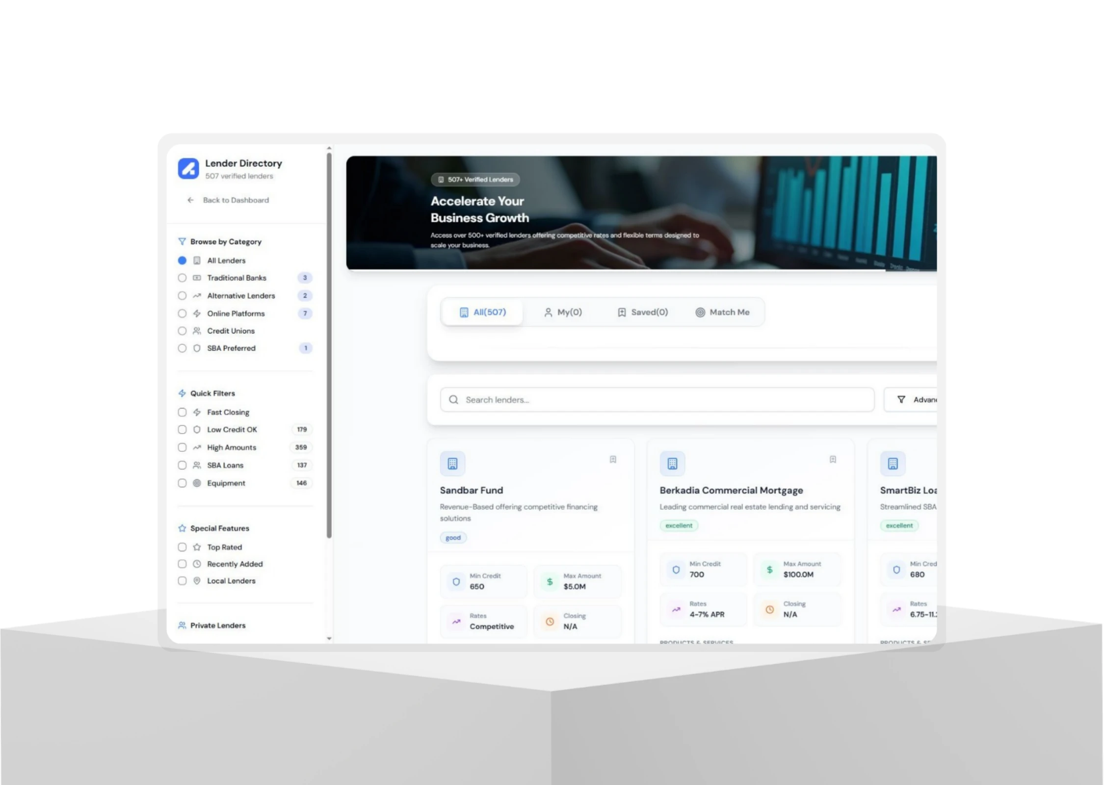
Task: Check the Top Rated special feature
Action: pyautogui.click(x=182, y=547)
